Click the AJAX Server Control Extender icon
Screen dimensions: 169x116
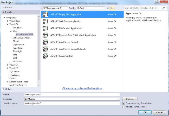(x=45, y=49)
